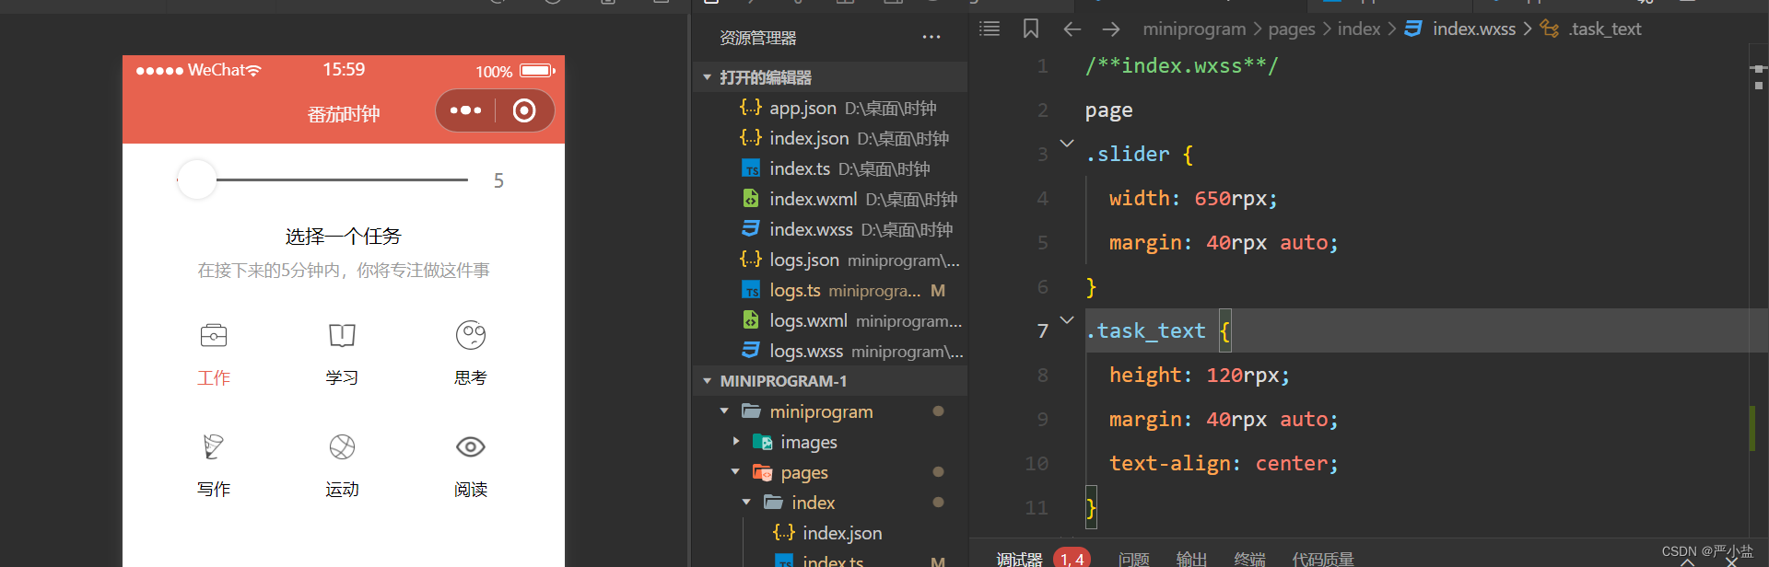The height and width of the screenshot is (567, 1769).
Task: Click the slider thumb handle
Action: point(196,179)
